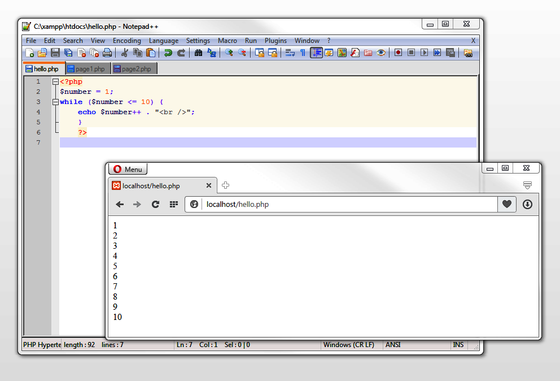
Task: Click the Print icon in Notepad++ toolbar
Action: (x=107, y=53)
